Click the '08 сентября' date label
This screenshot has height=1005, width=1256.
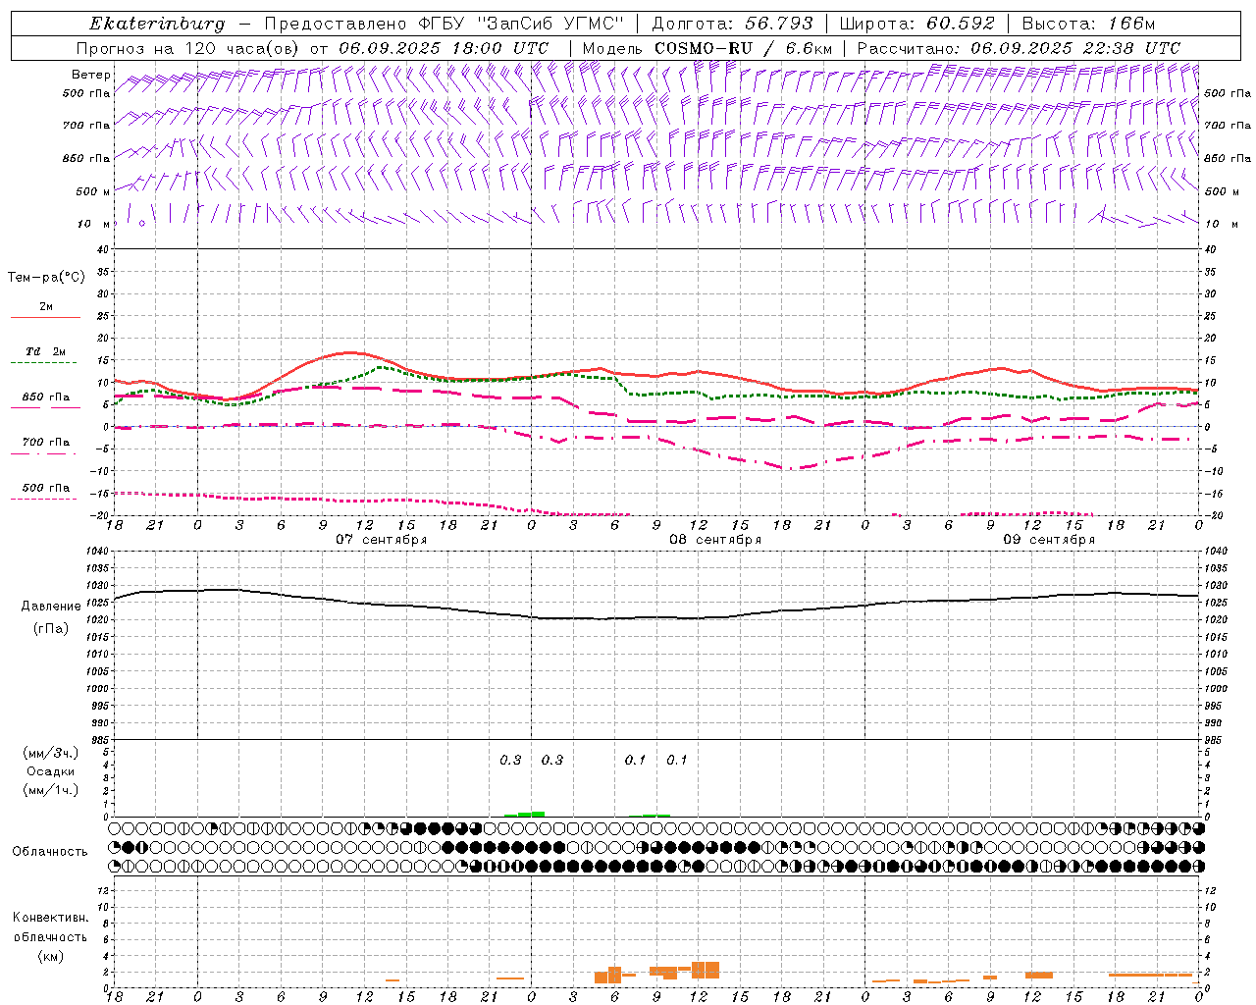point(715,540)
